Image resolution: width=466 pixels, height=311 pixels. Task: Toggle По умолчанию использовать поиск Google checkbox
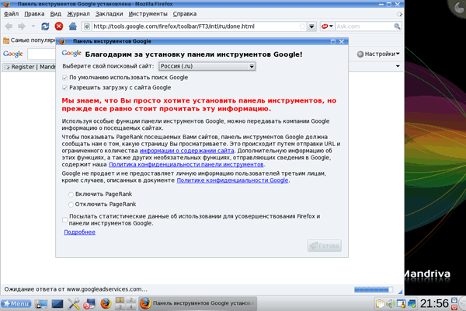[64, 78]
